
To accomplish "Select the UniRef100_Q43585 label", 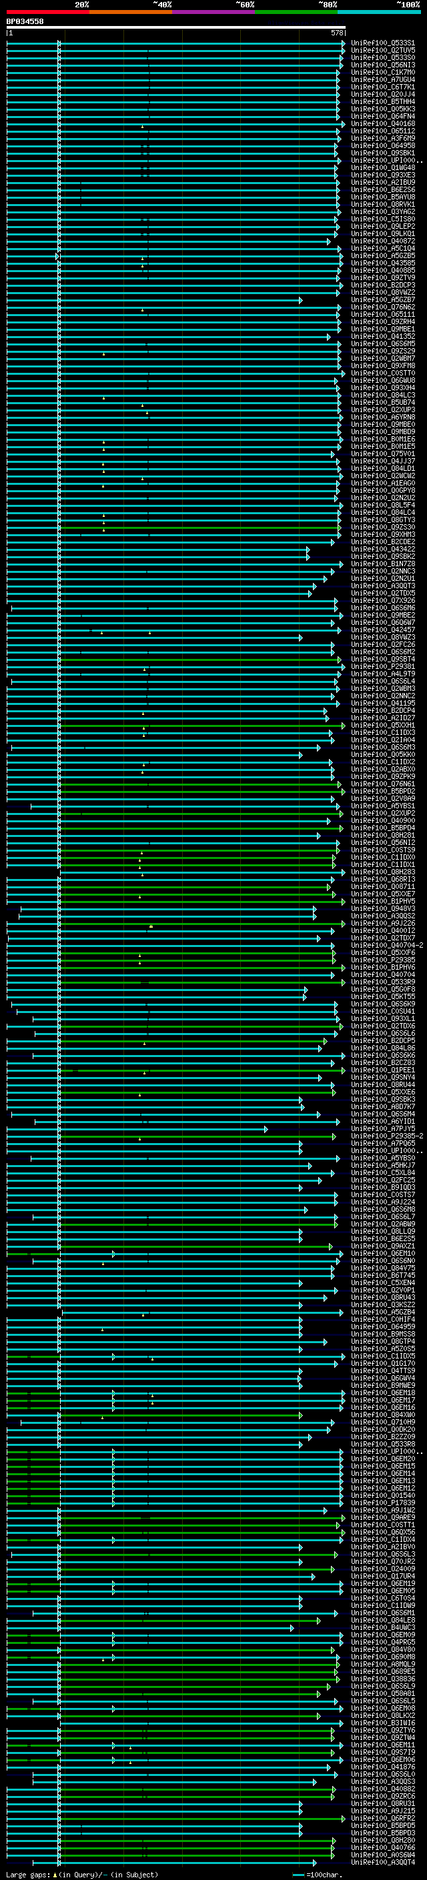I will click(x=383, y=263).
